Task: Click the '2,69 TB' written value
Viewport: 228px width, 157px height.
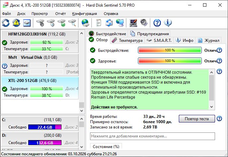Action: coord(150,127)
